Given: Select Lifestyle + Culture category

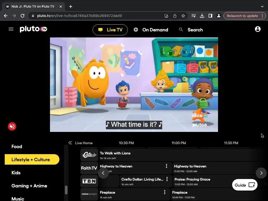Looking at the screenshot, I should pos(32,159).
